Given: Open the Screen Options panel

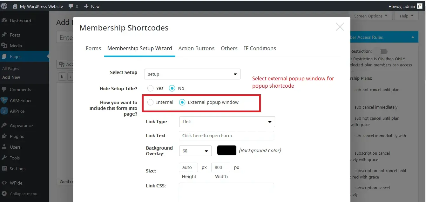Looking at the screenshot, I should pos(371,16).
